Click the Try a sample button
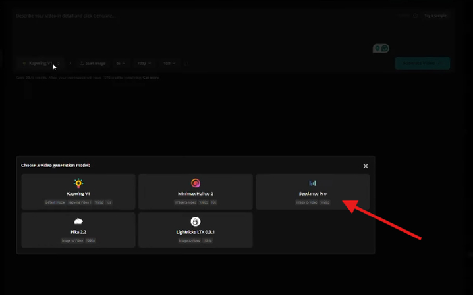The image size is (473, 295). coord(435,16)
